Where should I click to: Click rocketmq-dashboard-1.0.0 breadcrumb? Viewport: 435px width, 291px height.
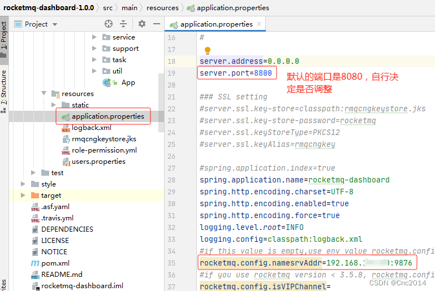(x=49, y=7)
